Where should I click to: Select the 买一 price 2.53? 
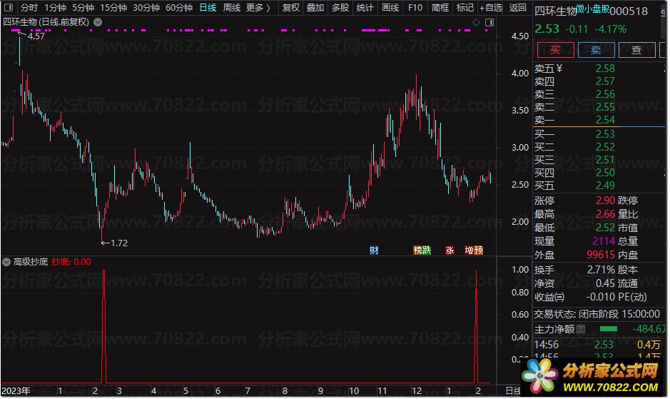tap(606, 134)
